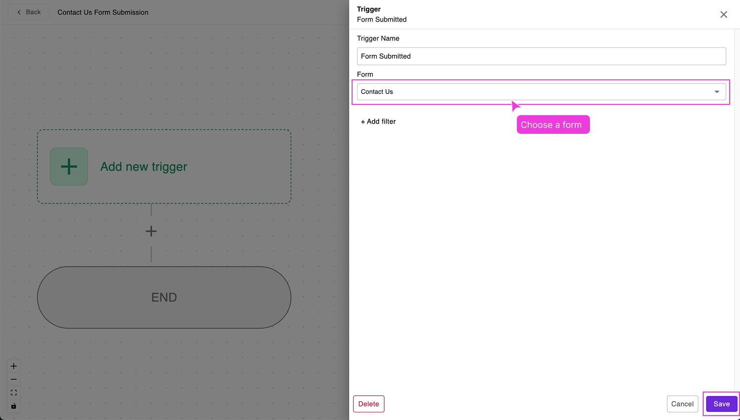Delete the current trigger

coord(368,403)
